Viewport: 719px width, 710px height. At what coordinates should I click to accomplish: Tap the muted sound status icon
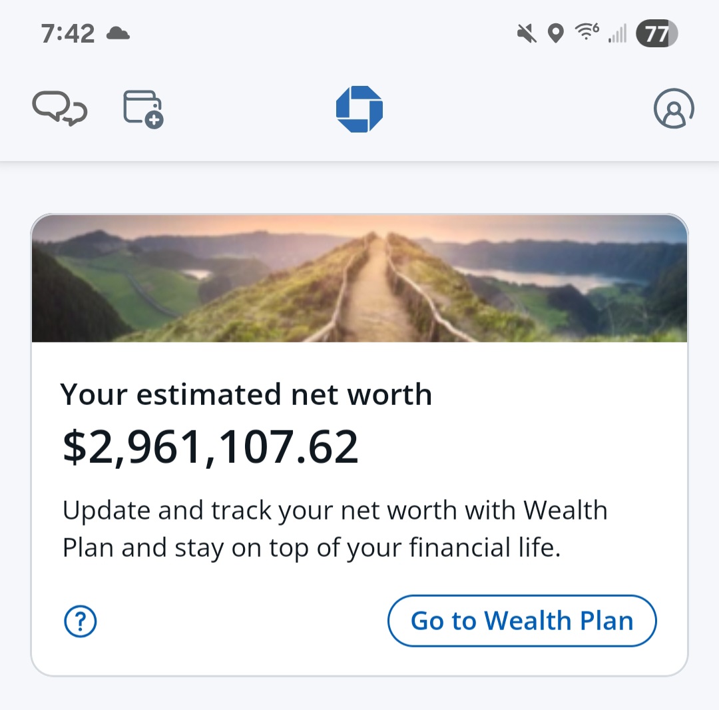(527, 33)
